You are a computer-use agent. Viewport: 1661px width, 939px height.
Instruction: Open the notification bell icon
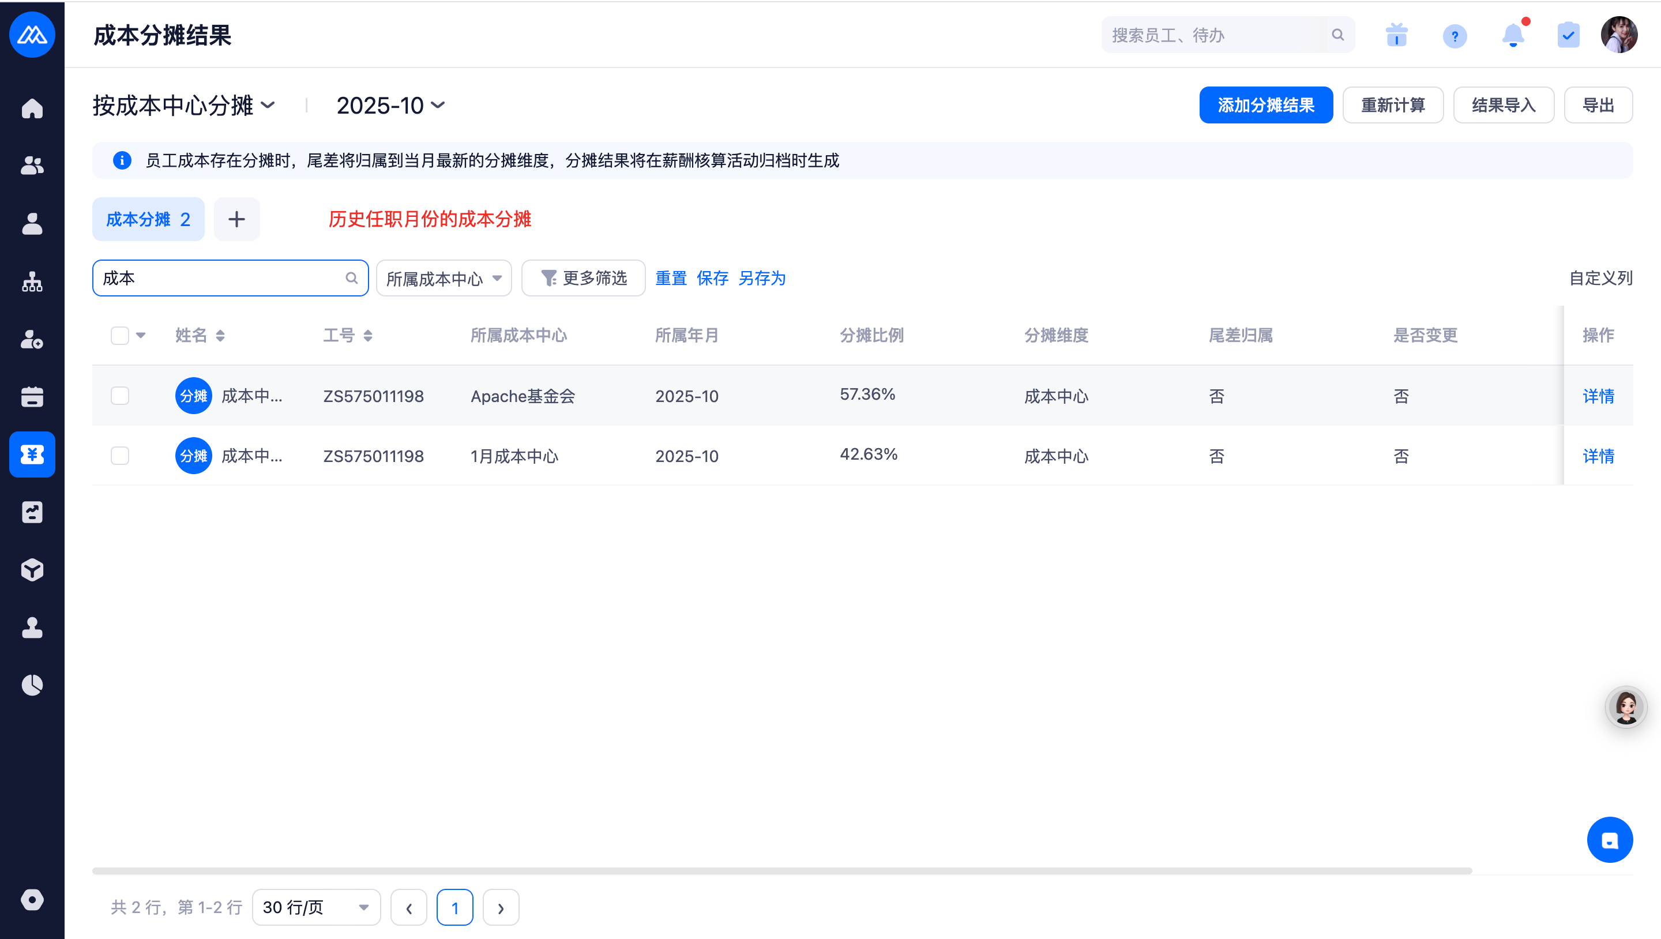pyautogui.click(x=1513, y=35)
